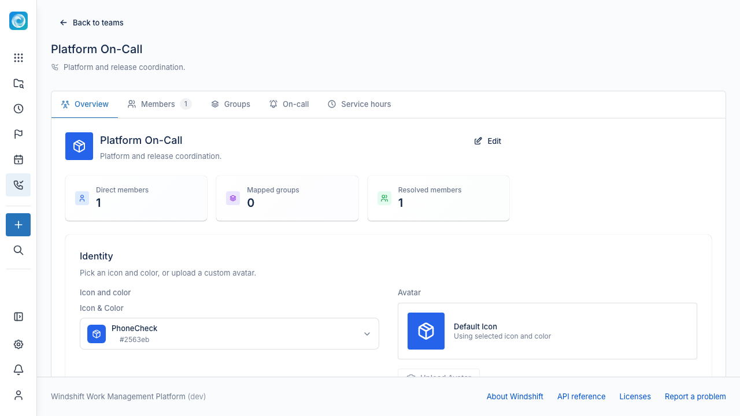Screen dimensions: 740x416
Task: Select the flag icon in sidebar
Action: coord(18,134)
